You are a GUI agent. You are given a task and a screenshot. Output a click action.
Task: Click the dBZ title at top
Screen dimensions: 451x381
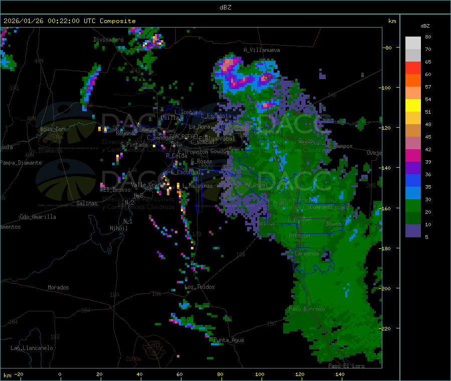(x=225, y=8)
